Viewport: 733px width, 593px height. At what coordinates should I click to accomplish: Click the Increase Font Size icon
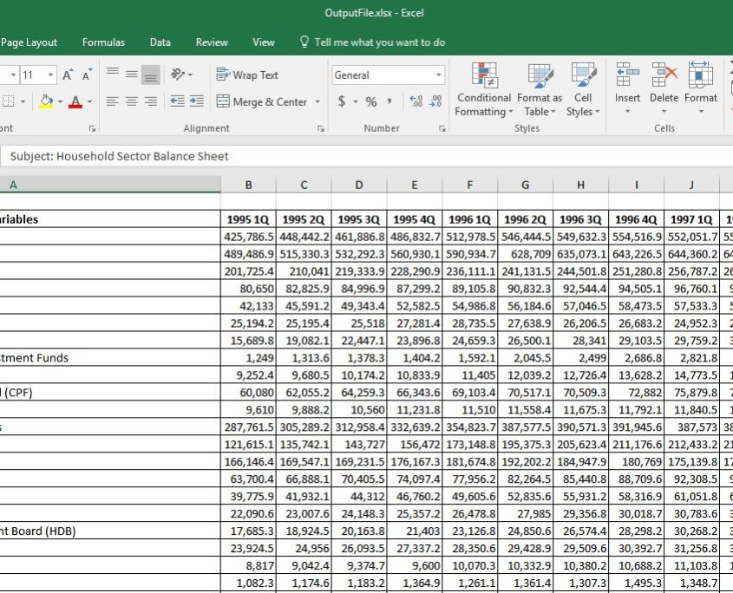[67, 75]
